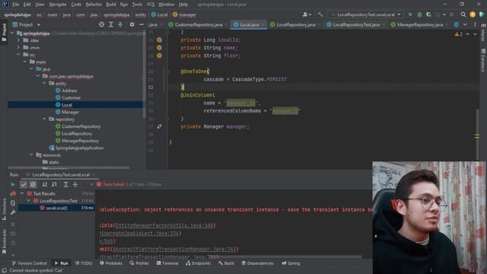Click the gutter icon next to localId field
Image resolution: width=487 pixels, height=274 pixels.
tap(159, 40)
